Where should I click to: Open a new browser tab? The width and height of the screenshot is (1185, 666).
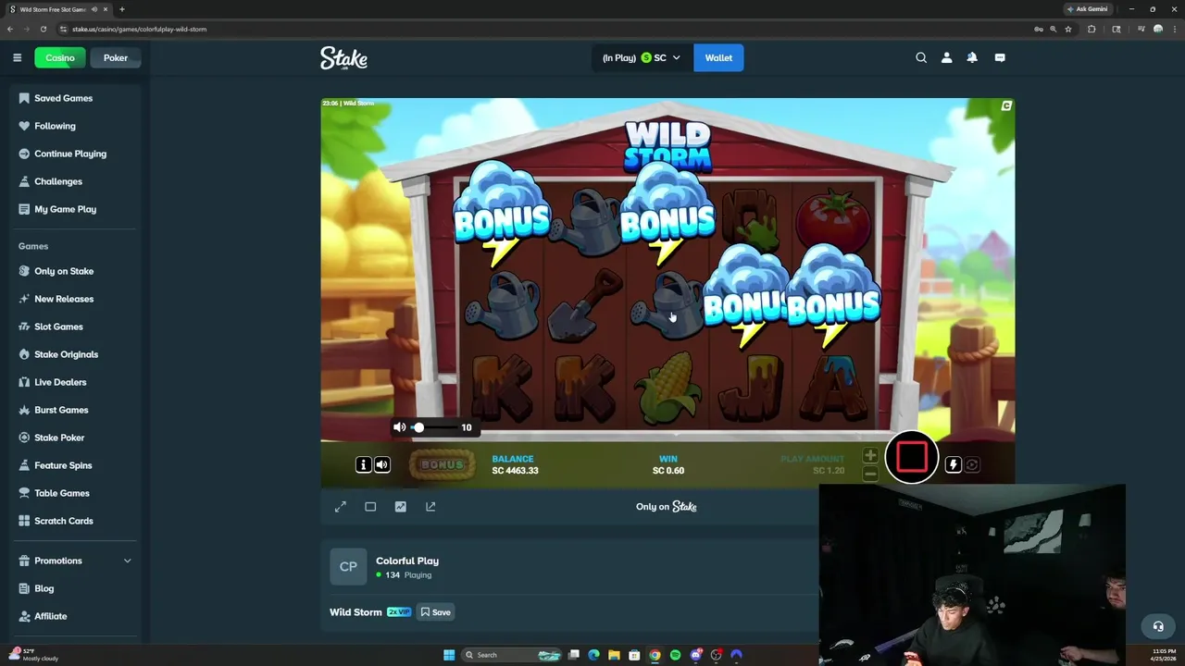tap(121, 9)
